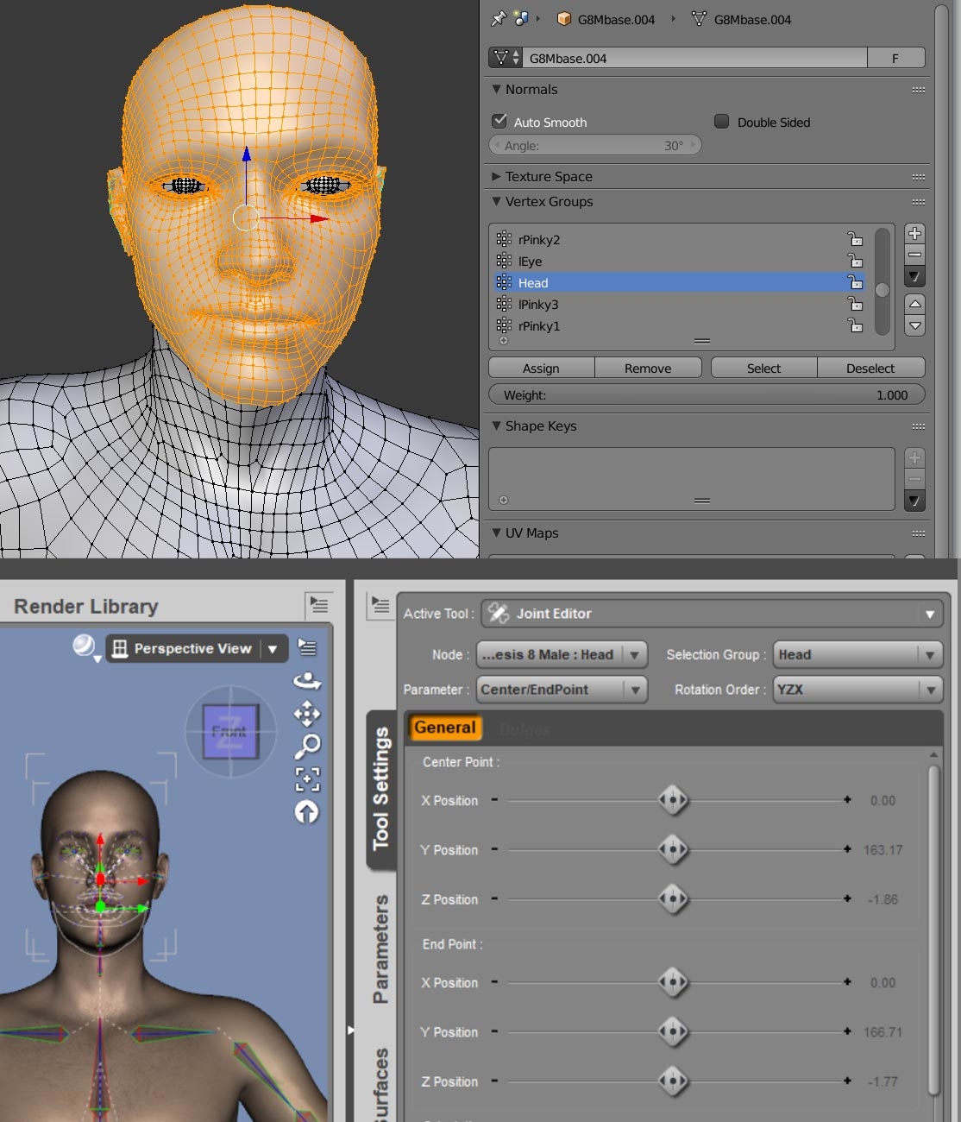Click the orbit/rotate view icon in viewport
This screenshot has height=1122, width=961.
coord(307,681)
